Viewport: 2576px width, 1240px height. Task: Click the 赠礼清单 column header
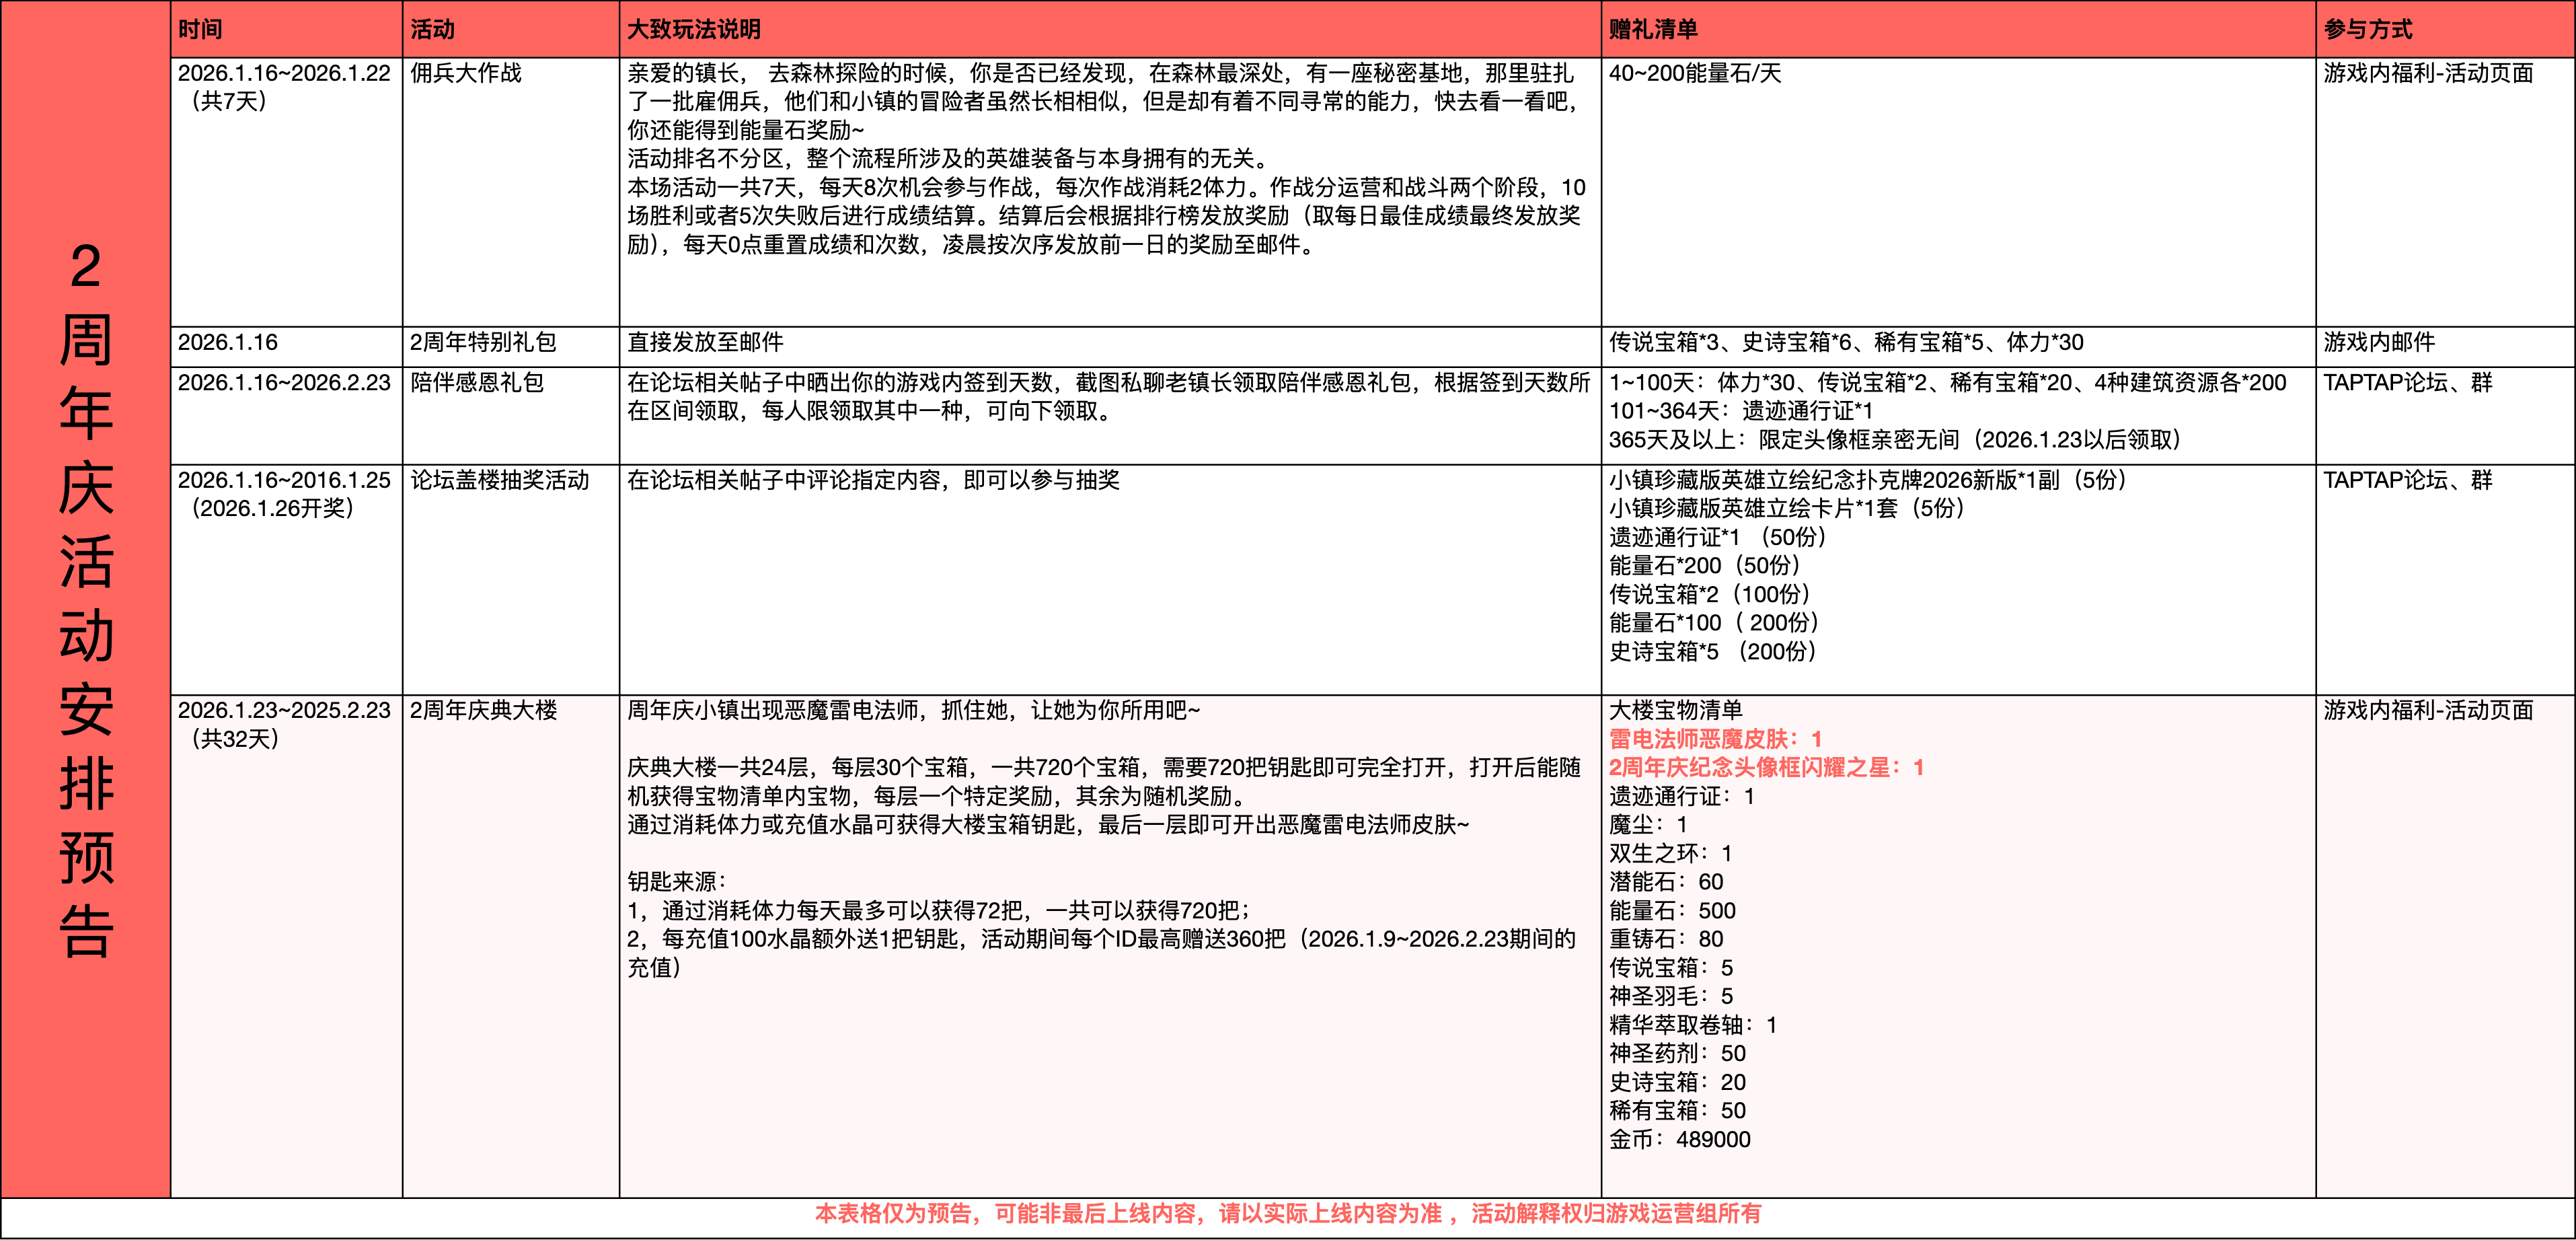click(1653, 30)
